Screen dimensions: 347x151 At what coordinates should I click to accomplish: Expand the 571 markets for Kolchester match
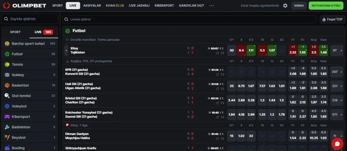click(x=338, y=114)
